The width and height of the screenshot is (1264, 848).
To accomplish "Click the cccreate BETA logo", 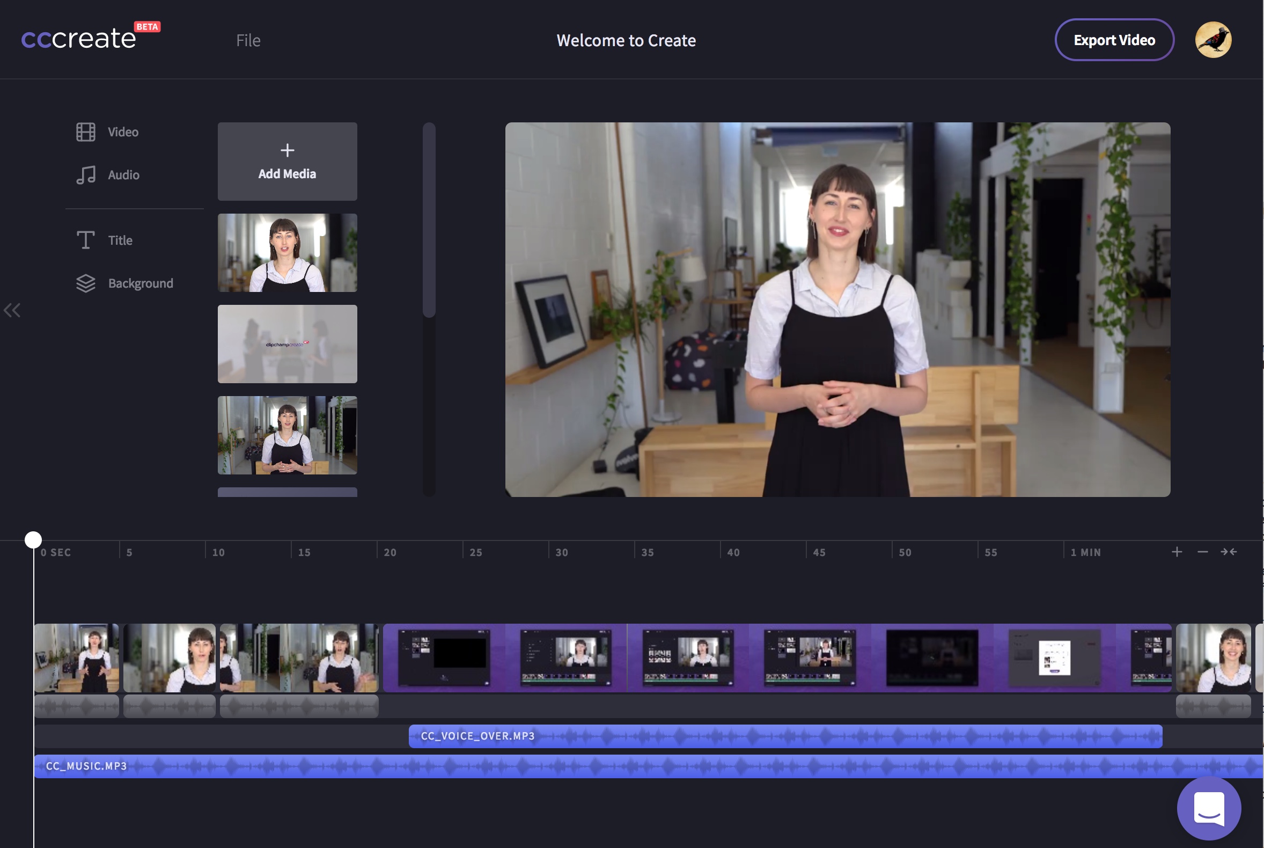I will (x=79, y=38).
